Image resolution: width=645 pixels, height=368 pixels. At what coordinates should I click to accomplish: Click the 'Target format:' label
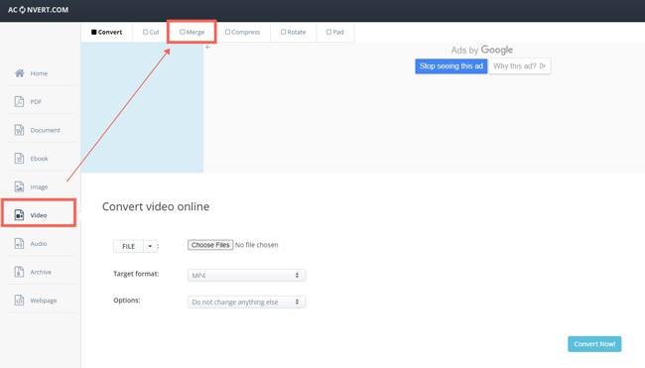136,274
